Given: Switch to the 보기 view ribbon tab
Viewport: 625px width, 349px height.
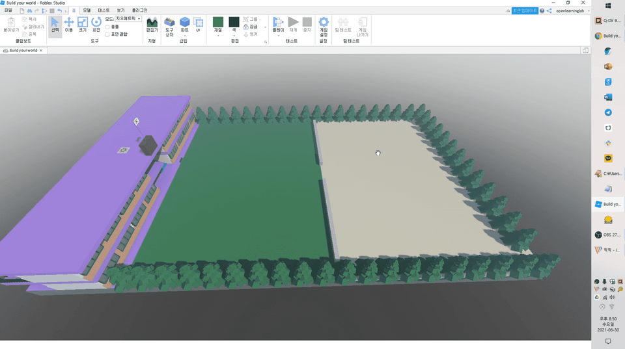Looking at the screenshot, I should click(x=121, y=10).
